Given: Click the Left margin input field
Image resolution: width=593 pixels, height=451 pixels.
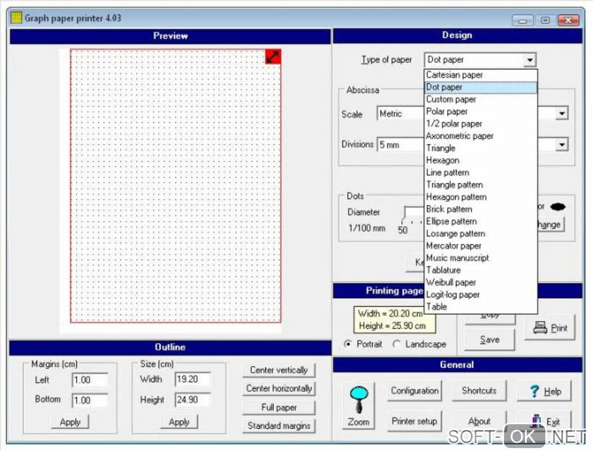Looking at the screenshot, I should point(90,380).
